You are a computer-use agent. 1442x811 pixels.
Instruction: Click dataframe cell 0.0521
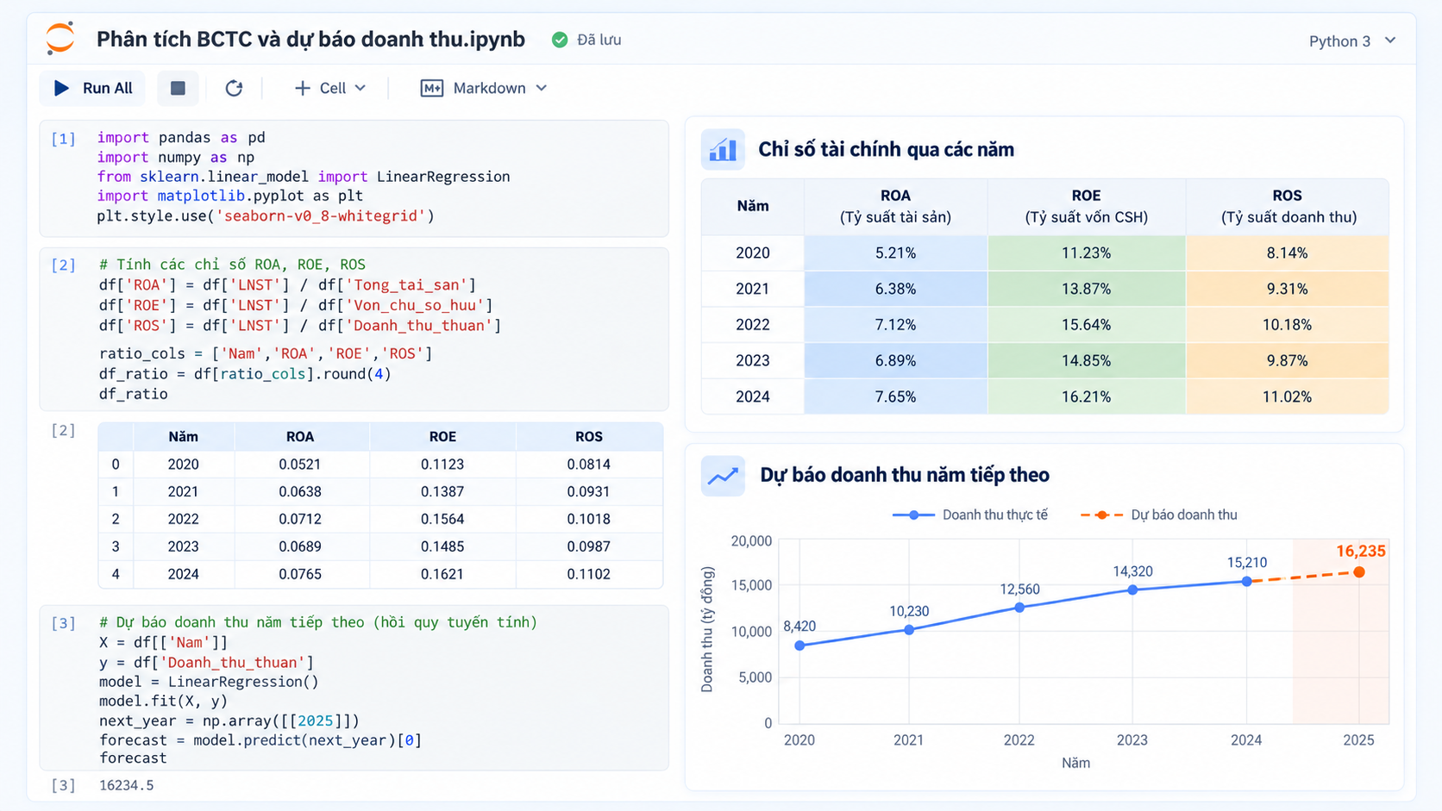pos(300,464)
